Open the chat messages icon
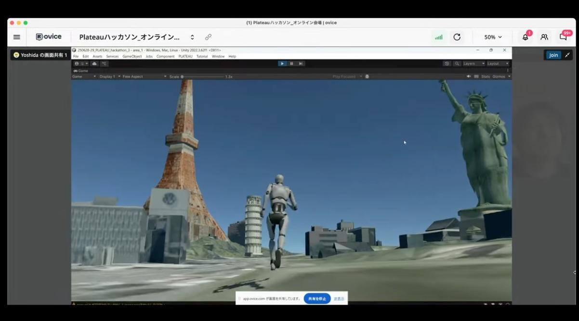Image resolution: width=579 pixels, height=321 pixels. pyautogui.click(x=563, y=37)
